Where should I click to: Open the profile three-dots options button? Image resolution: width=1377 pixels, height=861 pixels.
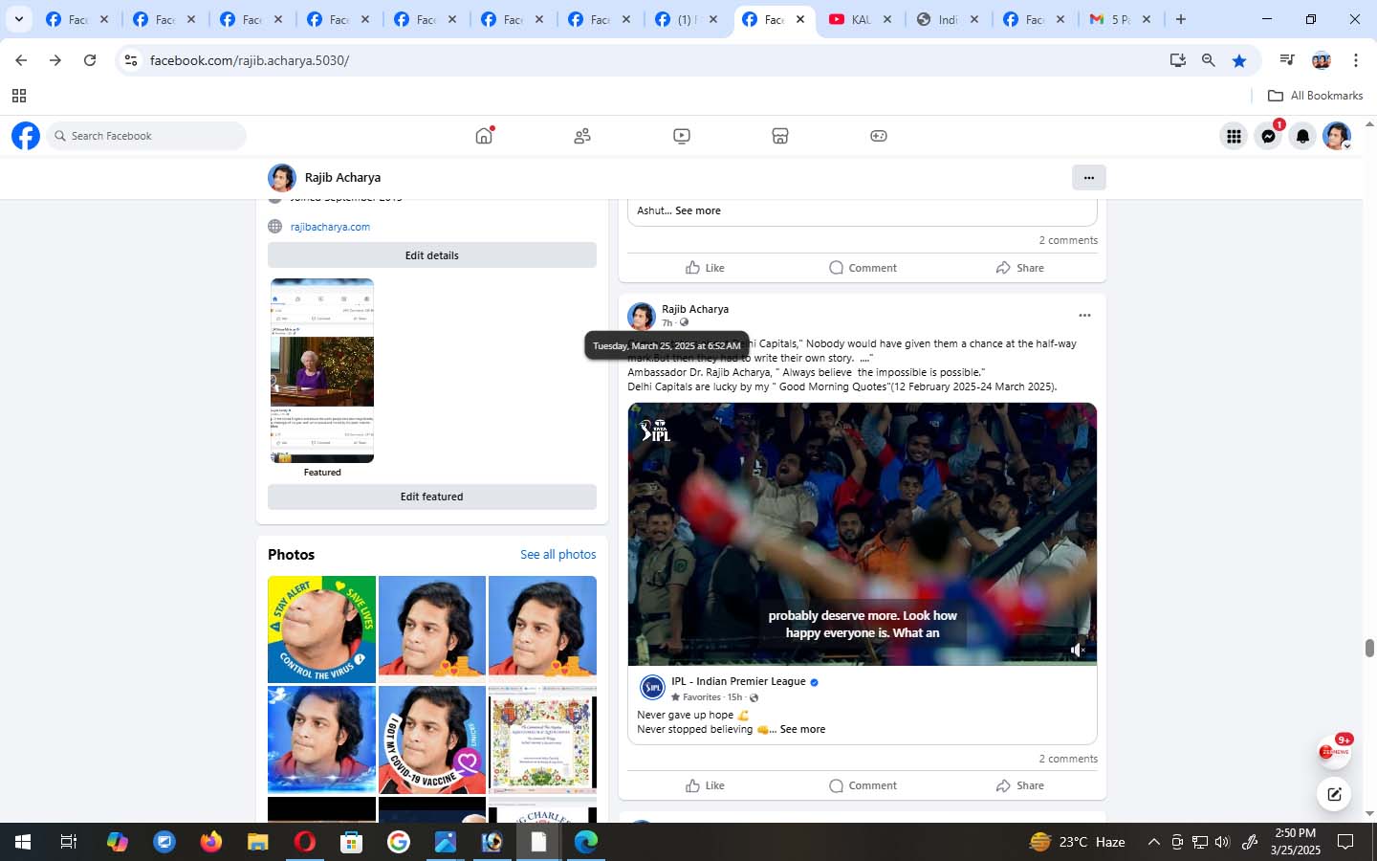coord(1088,177)
